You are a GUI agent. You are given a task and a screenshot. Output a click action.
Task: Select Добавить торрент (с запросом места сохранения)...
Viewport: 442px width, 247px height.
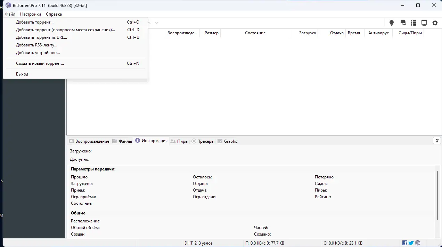(x=75, y=30)
